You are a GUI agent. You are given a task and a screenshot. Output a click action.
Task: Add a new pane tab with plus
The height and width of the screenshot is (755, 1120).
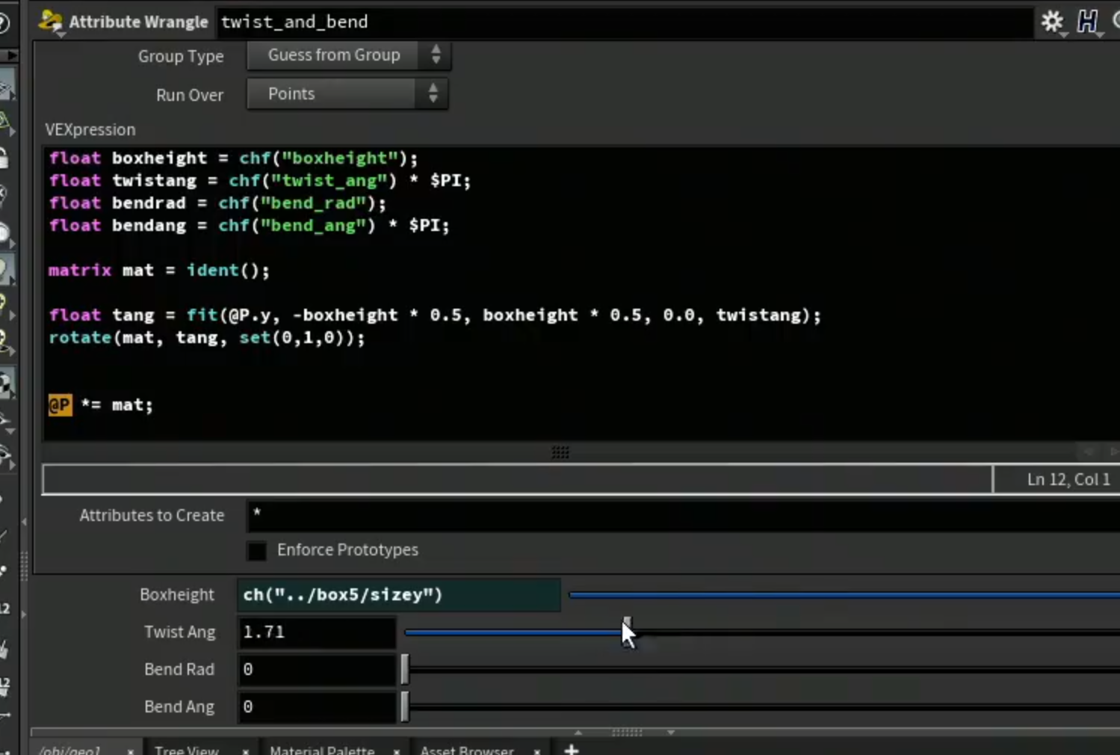pos(572,749)
